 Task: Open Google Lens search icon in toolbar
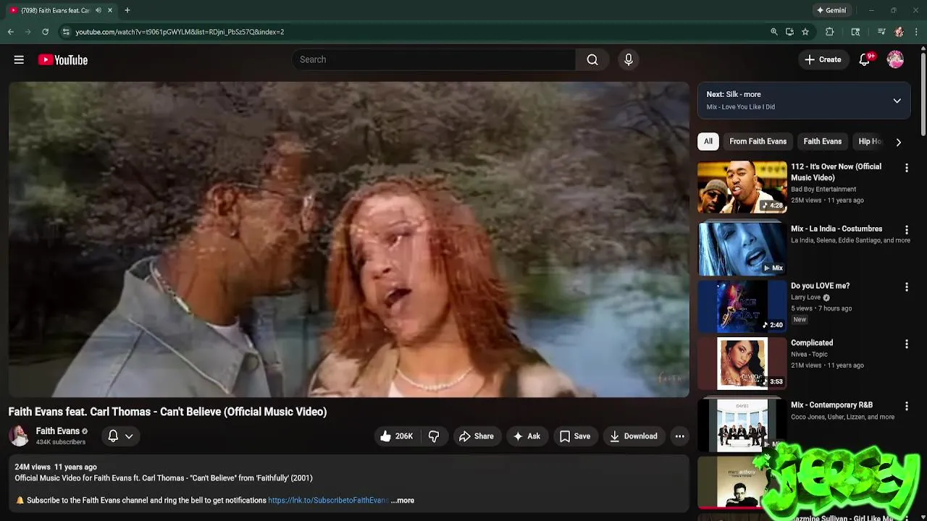click(855, 32)
